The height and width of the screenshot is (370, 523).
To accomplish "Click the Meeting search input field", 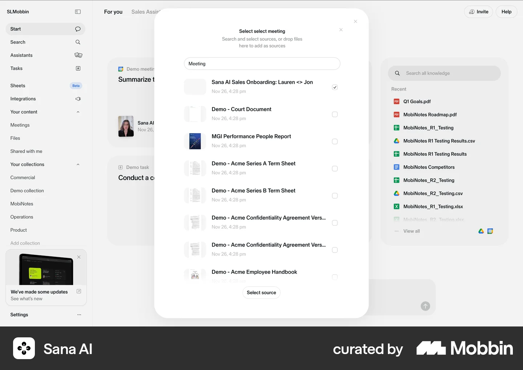I will point(262,63).
